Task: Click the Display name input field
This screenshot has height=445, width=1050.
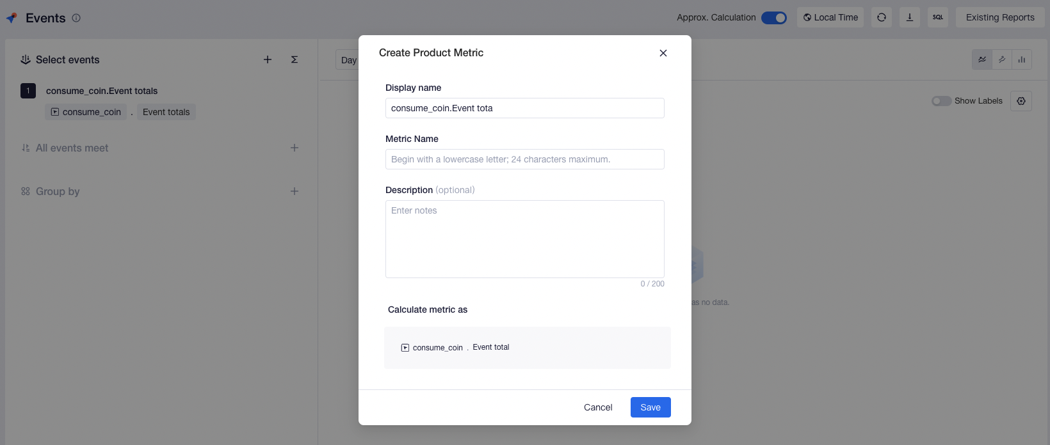Action: pos(525,108)
